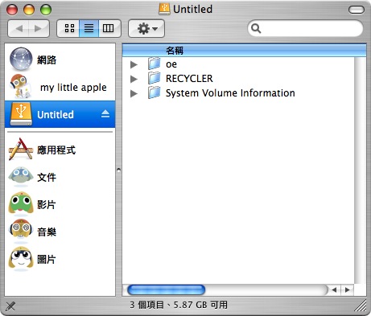
Task: Open 應用程式 Applications icon
Action: click(x=21, y=150)
